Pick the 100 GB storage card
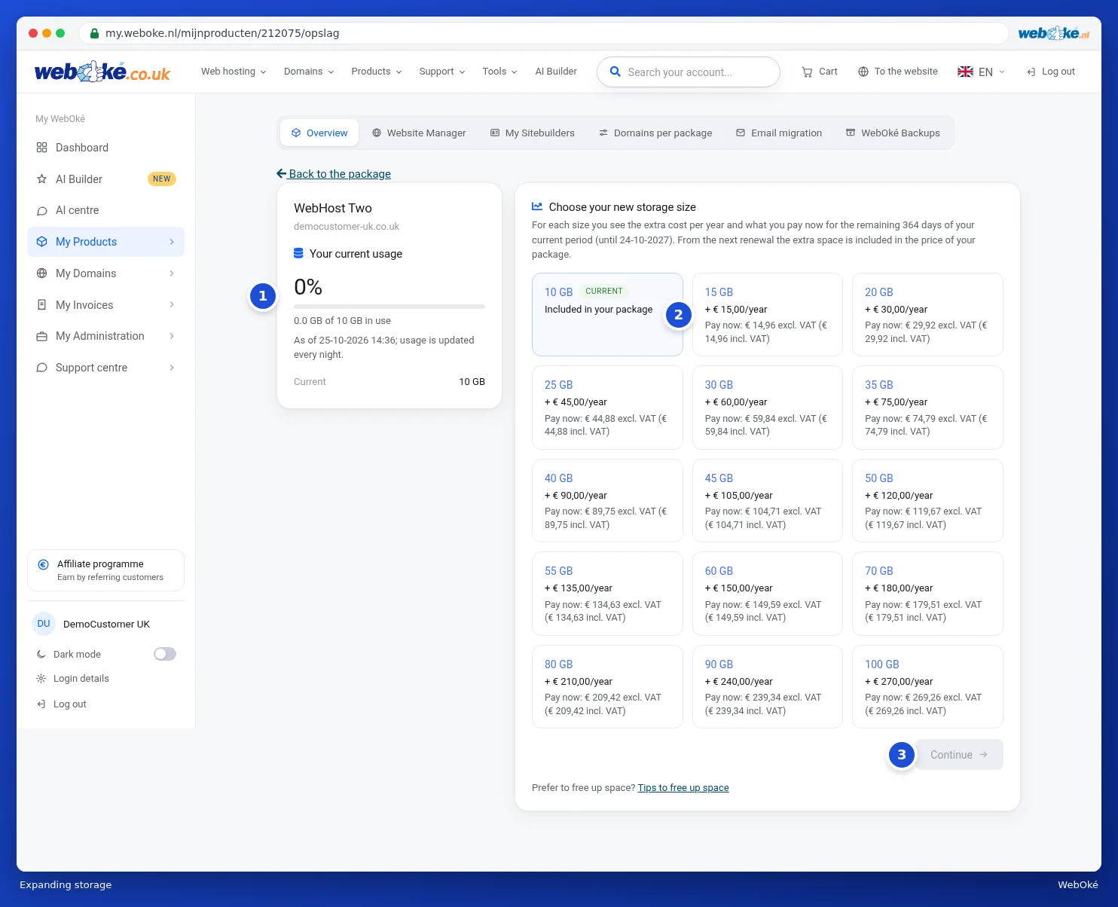1118x907 pixels. [927, 686]
